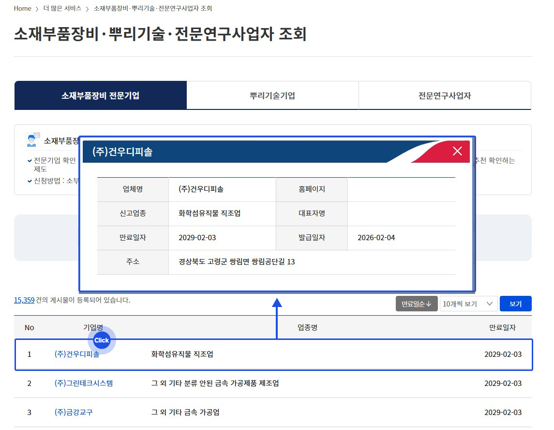Viewport: 554px width, 430px height.
Task: Open the (주)그린테크시스템 company details
Action: (84, 384)
